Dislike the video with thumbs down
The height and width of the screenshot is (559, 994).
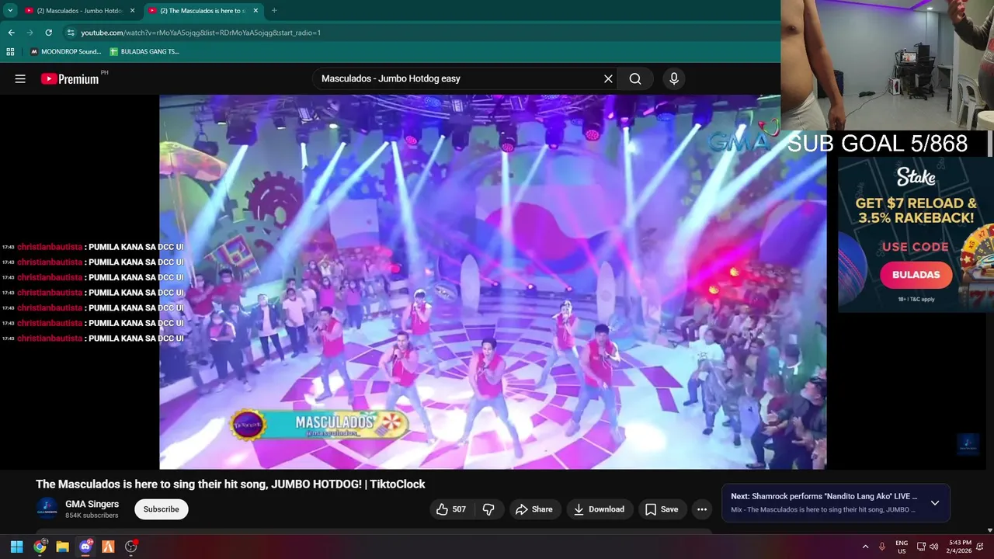(x=488, y=509)
